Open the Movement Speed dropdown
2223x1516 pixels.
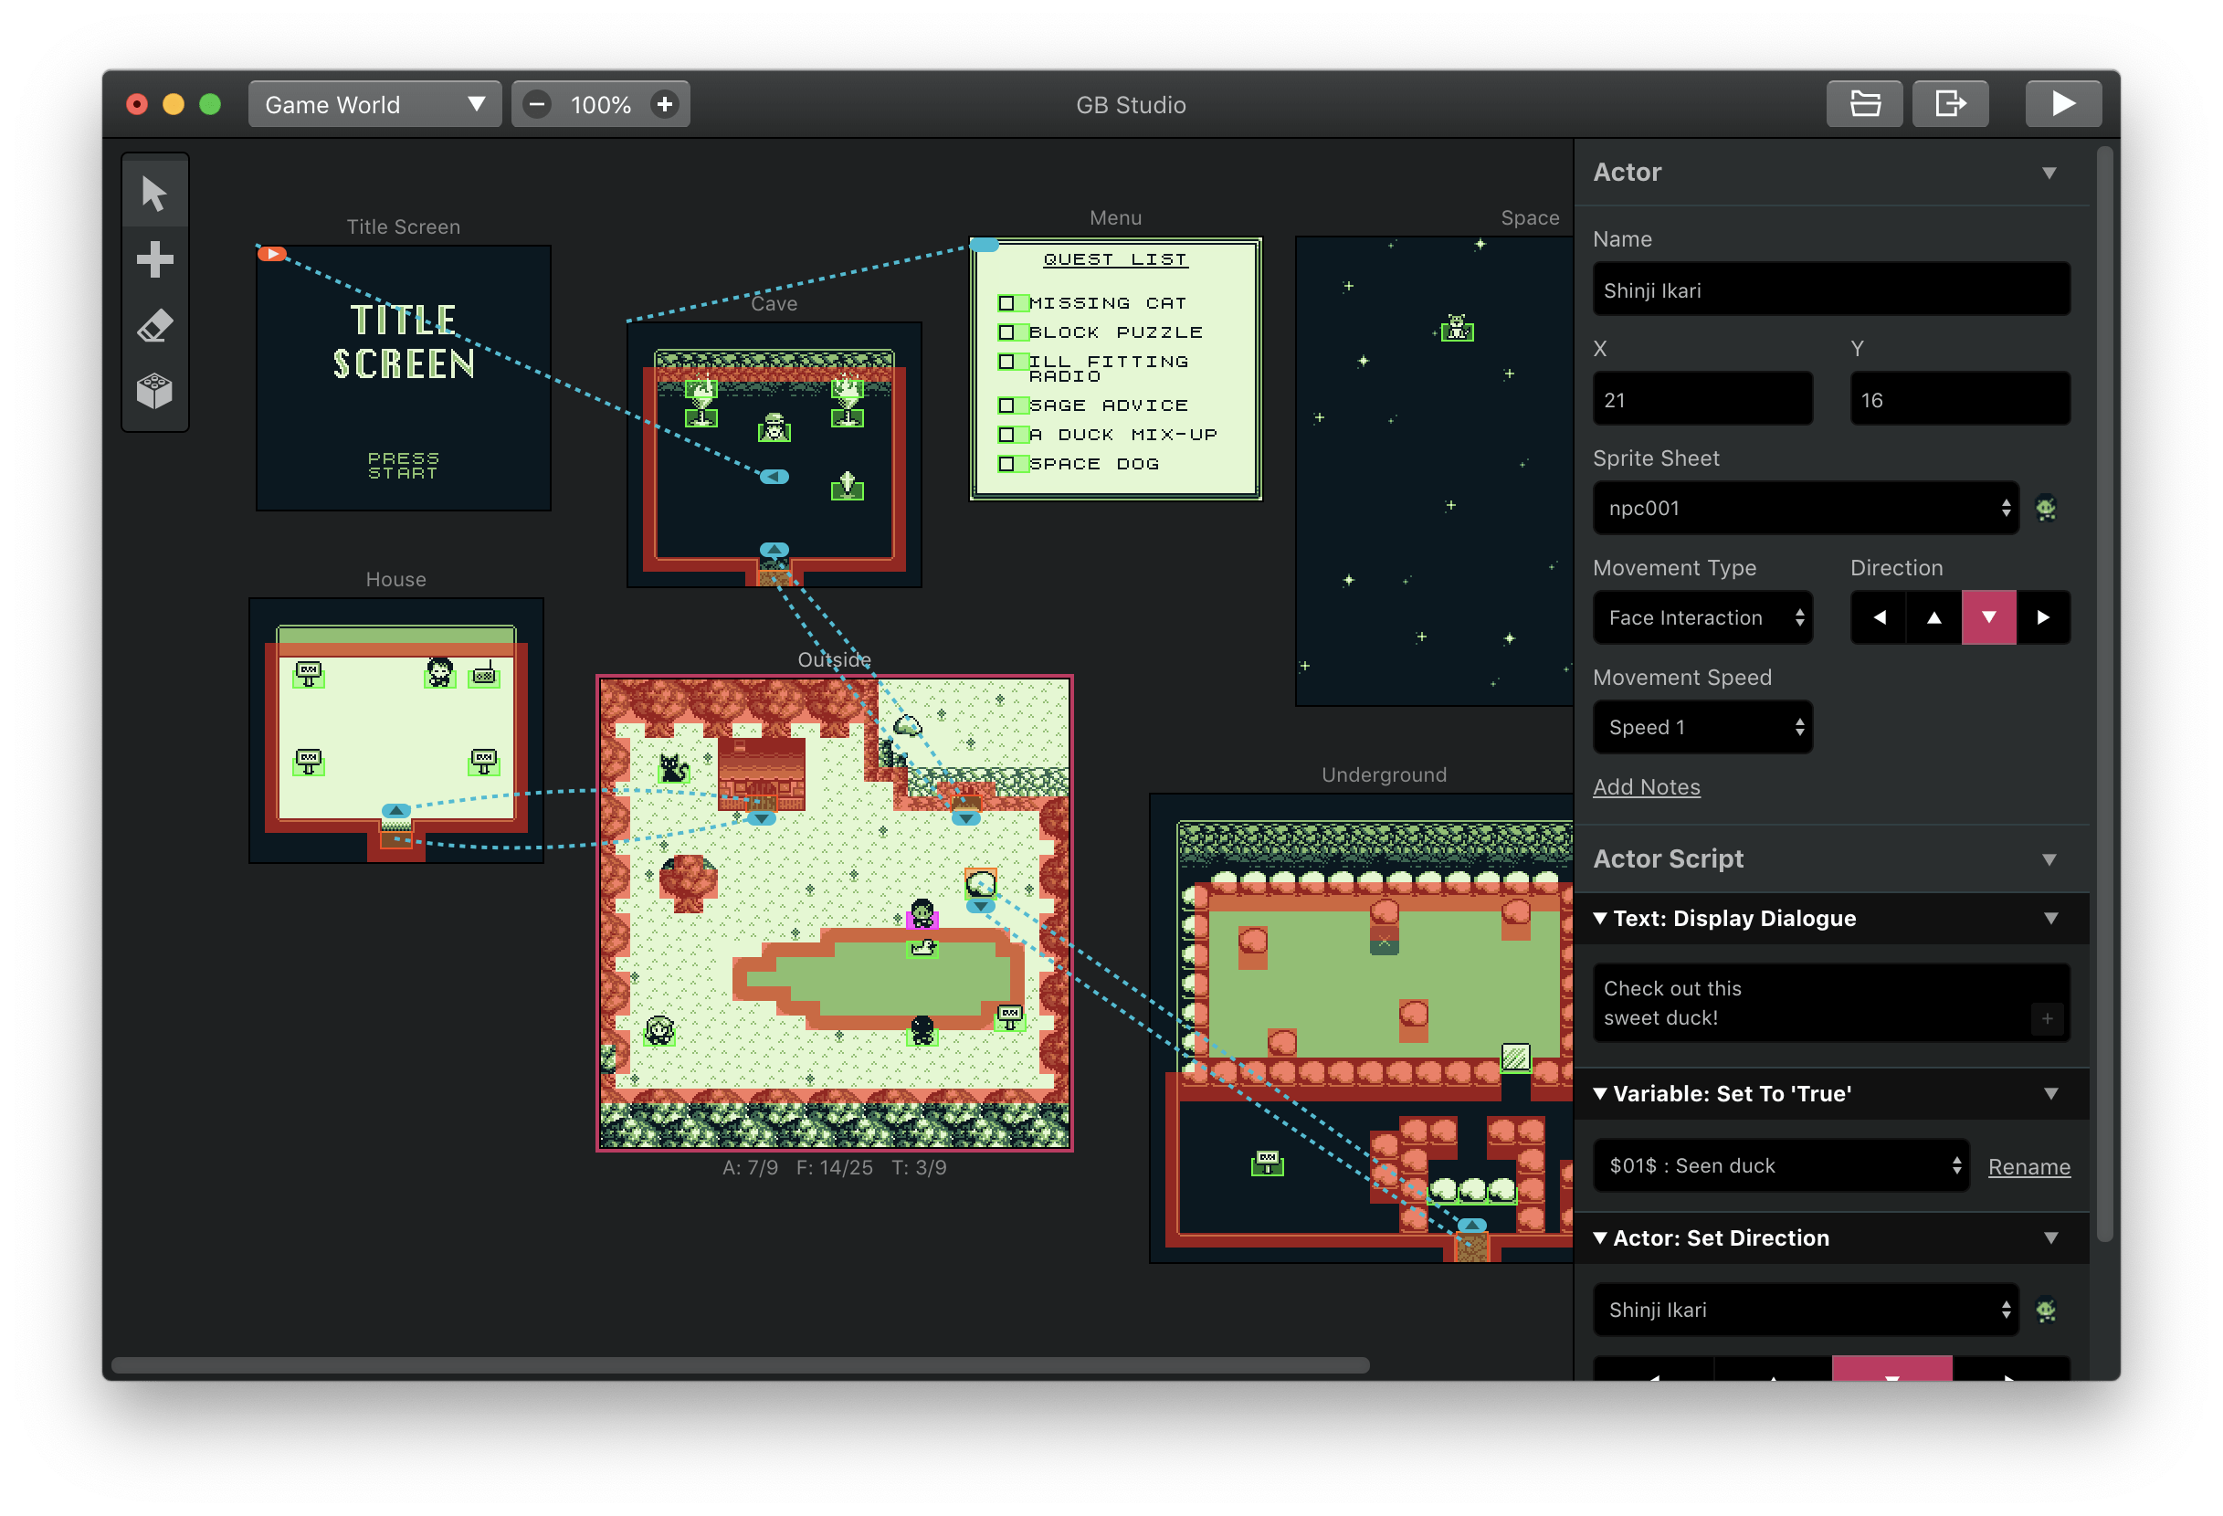pos(1702,727)
